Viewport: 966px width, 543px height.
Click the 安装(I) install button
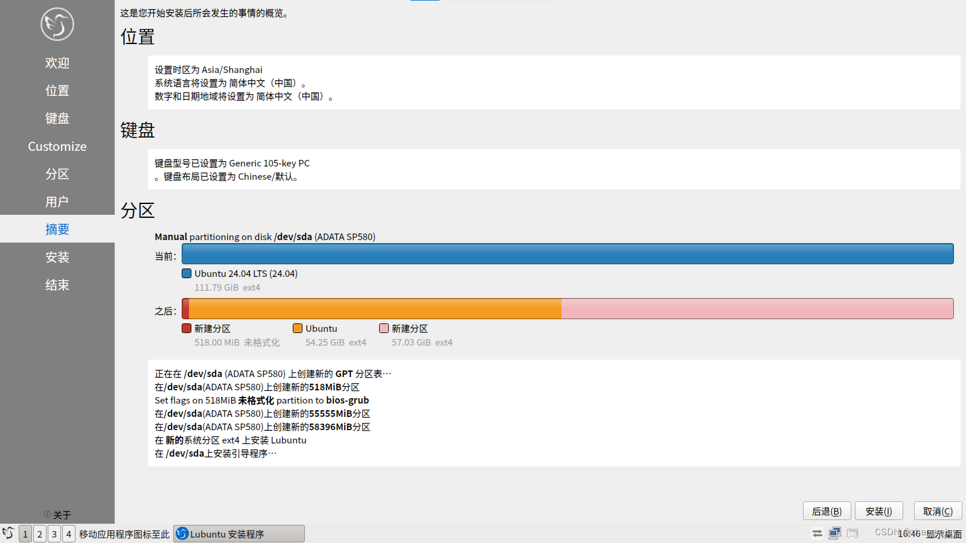click(x=878, y=511)
